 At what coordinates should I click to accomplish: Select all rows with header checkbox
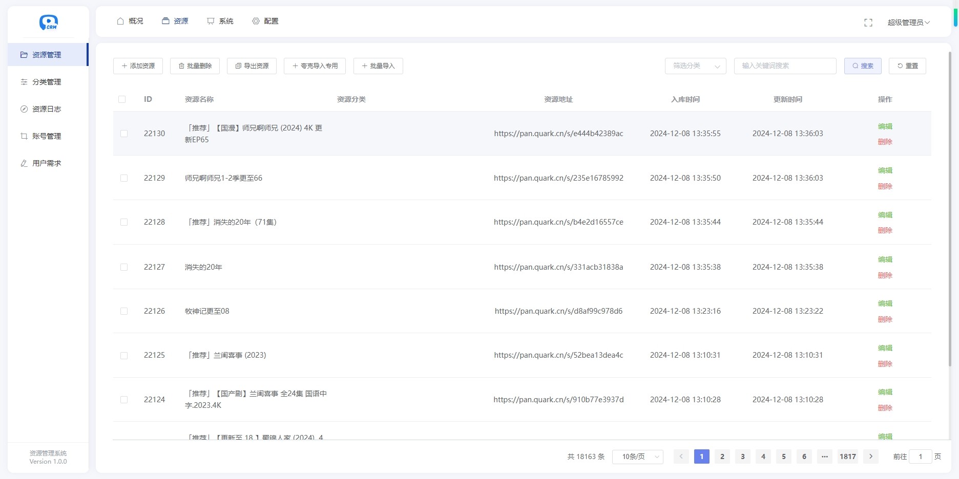(x=122, y=99)
